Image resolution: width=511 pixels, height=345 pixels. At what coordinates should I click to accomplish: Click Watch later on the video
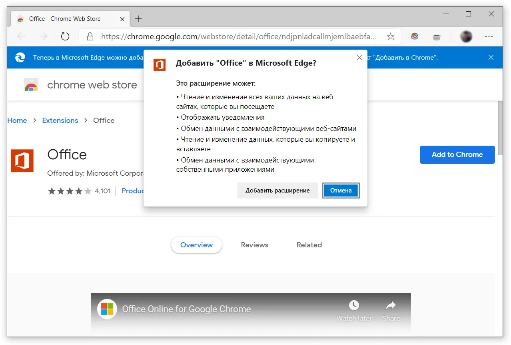point(354,311)
